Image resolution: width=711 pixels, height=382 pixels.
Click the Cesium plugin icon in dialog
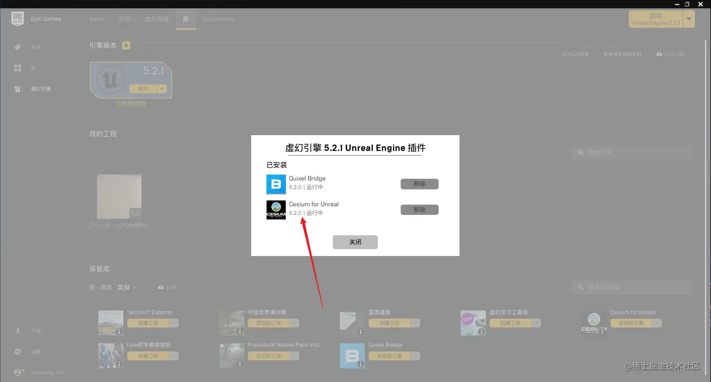pyautogui.click(x=276, y=210)
